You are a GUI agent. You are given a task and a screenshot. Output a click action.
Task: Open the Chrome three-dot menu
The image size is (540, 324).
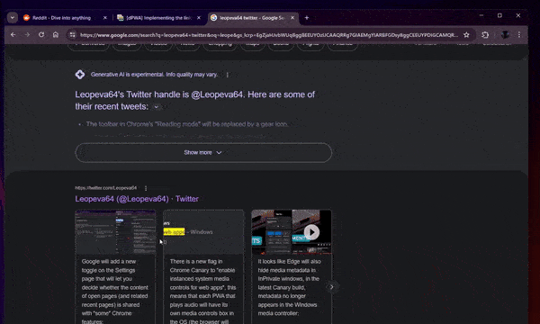tap(519, 35)
